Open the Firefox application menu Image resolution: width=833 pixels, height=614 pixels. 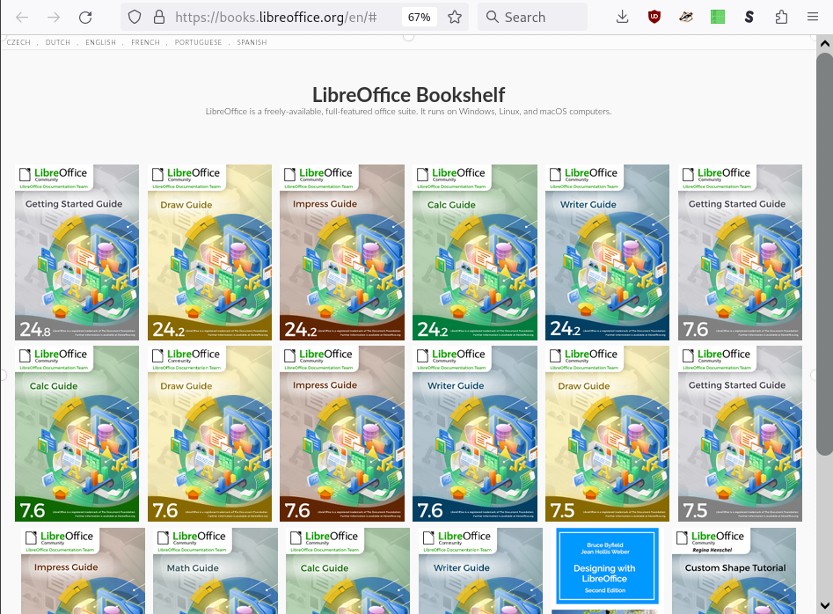tap(812, 18)
